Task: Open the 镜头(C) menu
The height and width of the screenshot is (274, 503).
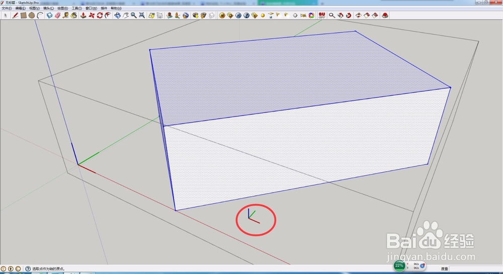Action: point(48,9)
